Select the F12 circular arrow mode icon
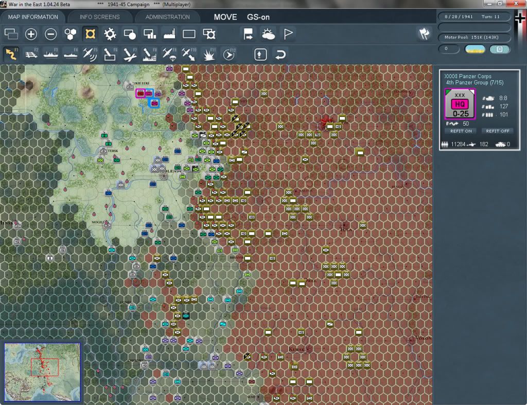This screenshot has width=527, height=405. pos(229,54)
